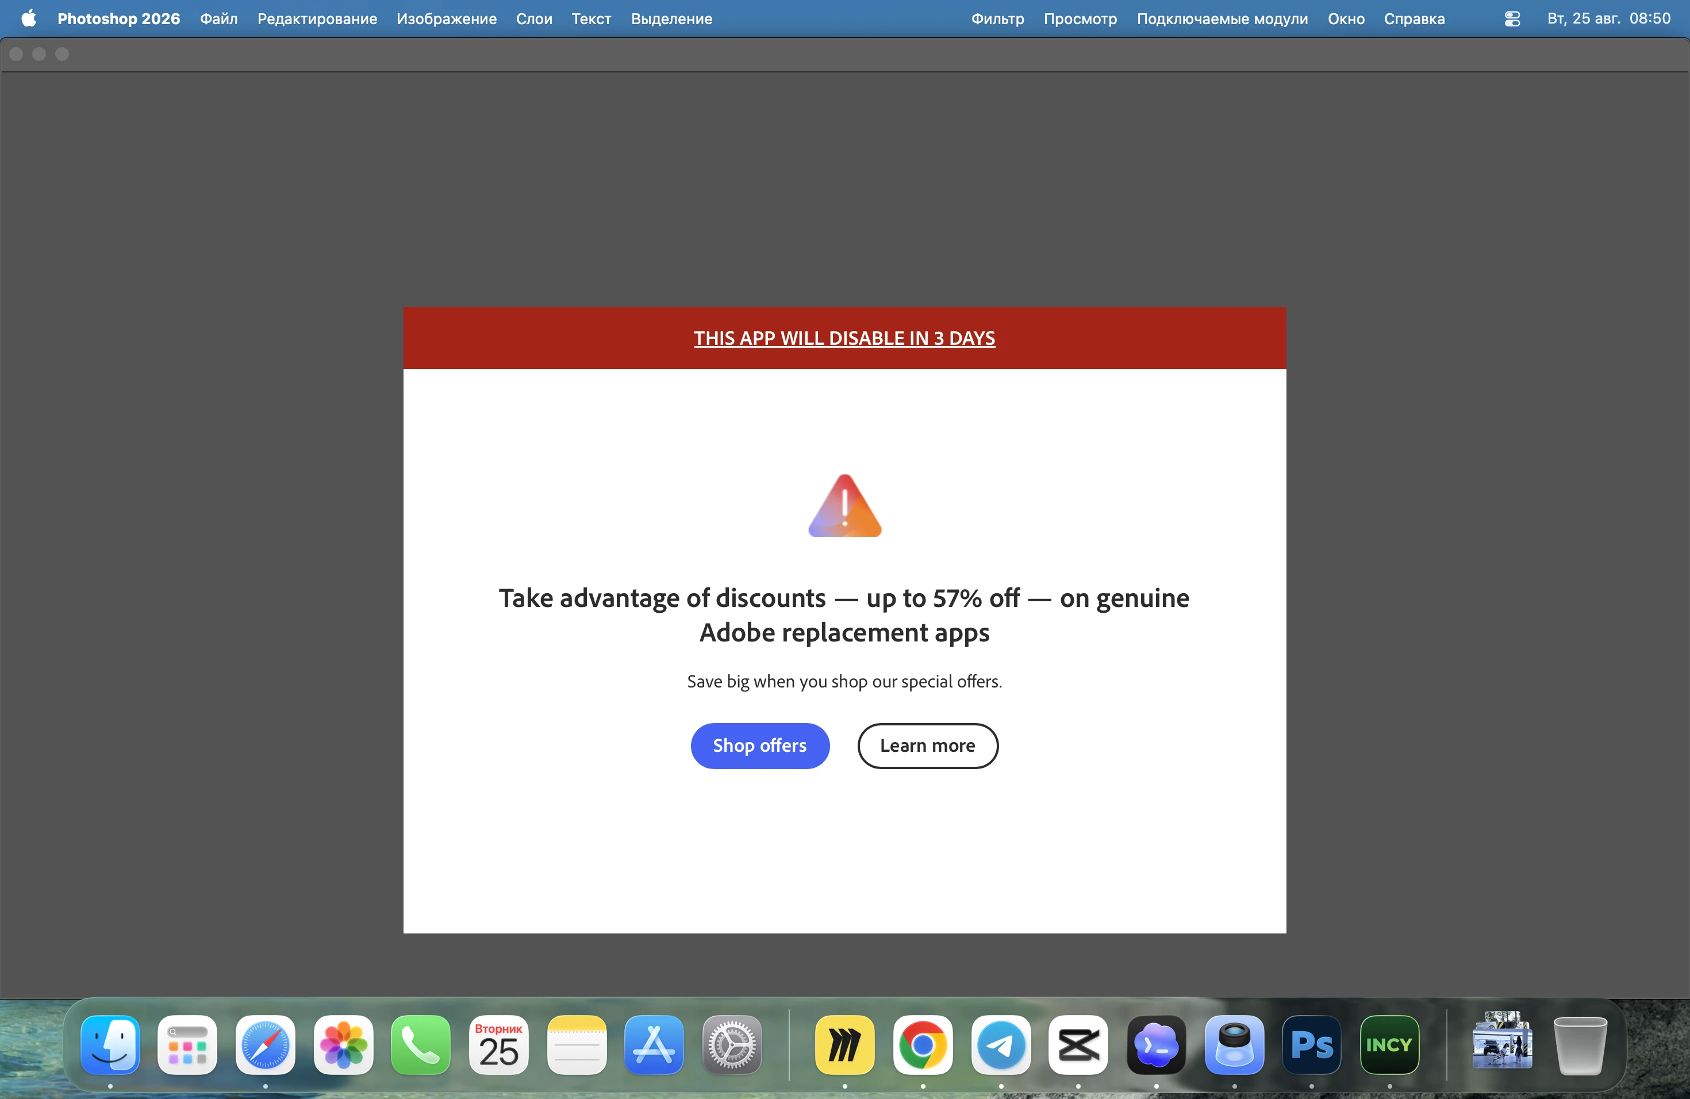Open Telegram from the Dock
The height and width of the screenshot is (1099, 1690).
[1001, 1044]
